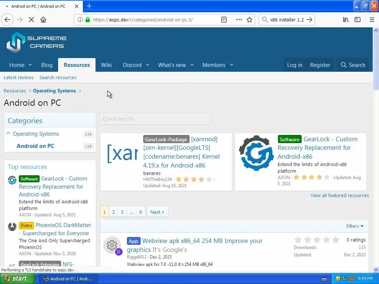This screenshot has height=284, width=379.
Task: Open the Firefox hamburger menu
Action: [x=372, y=20]
